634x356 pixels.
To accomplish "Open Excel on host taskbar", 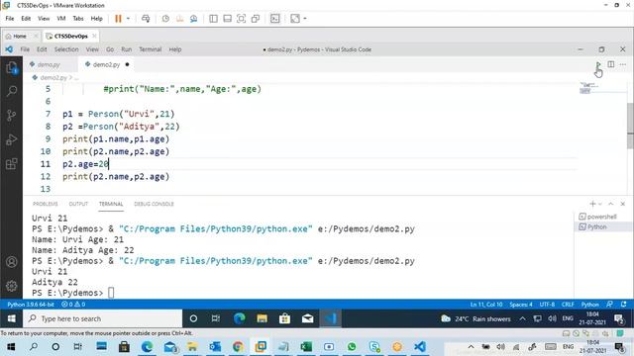I will pos(306,347).
